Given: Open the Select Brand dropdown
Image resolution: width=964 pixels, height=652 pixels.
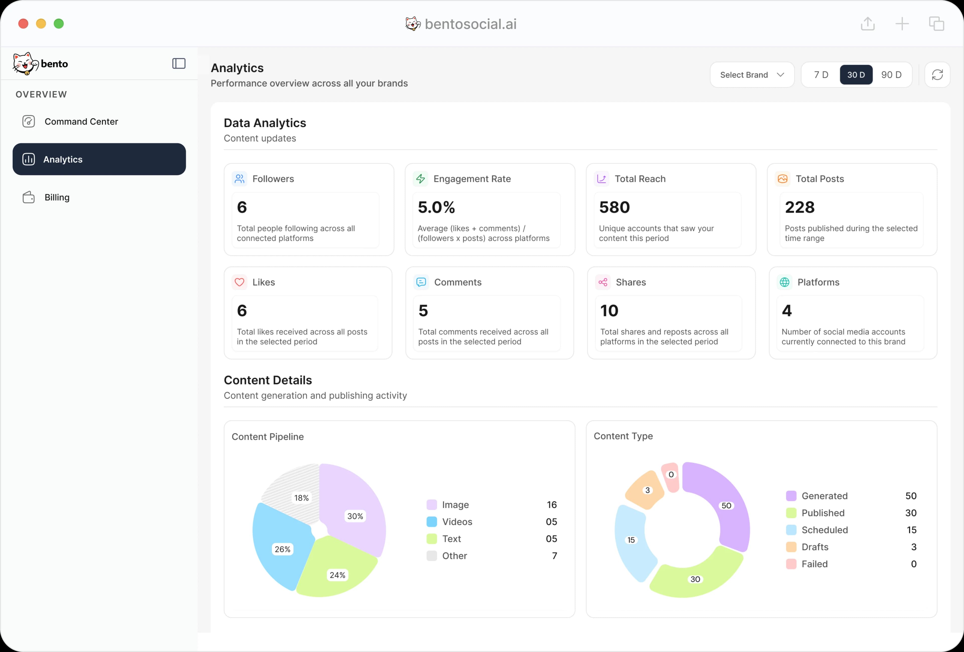Looking at the screenshot, I should [x=752, y=75].
